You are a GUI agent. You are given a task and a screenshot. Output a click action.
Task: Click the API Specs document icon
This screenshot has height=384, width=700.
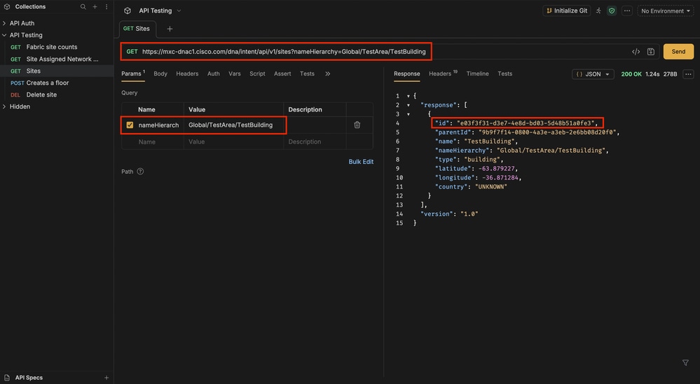click(7, 378)
